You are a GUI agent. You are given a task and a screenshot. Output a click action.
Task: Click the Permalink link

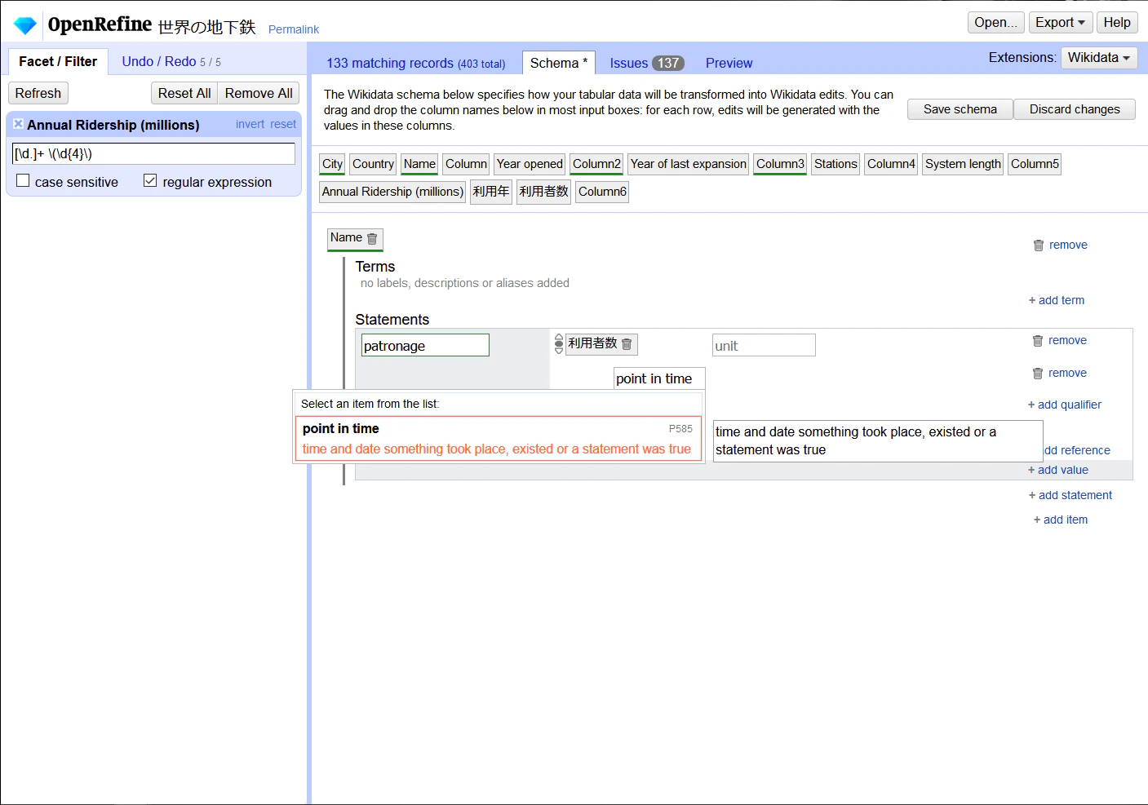point(294,29)
